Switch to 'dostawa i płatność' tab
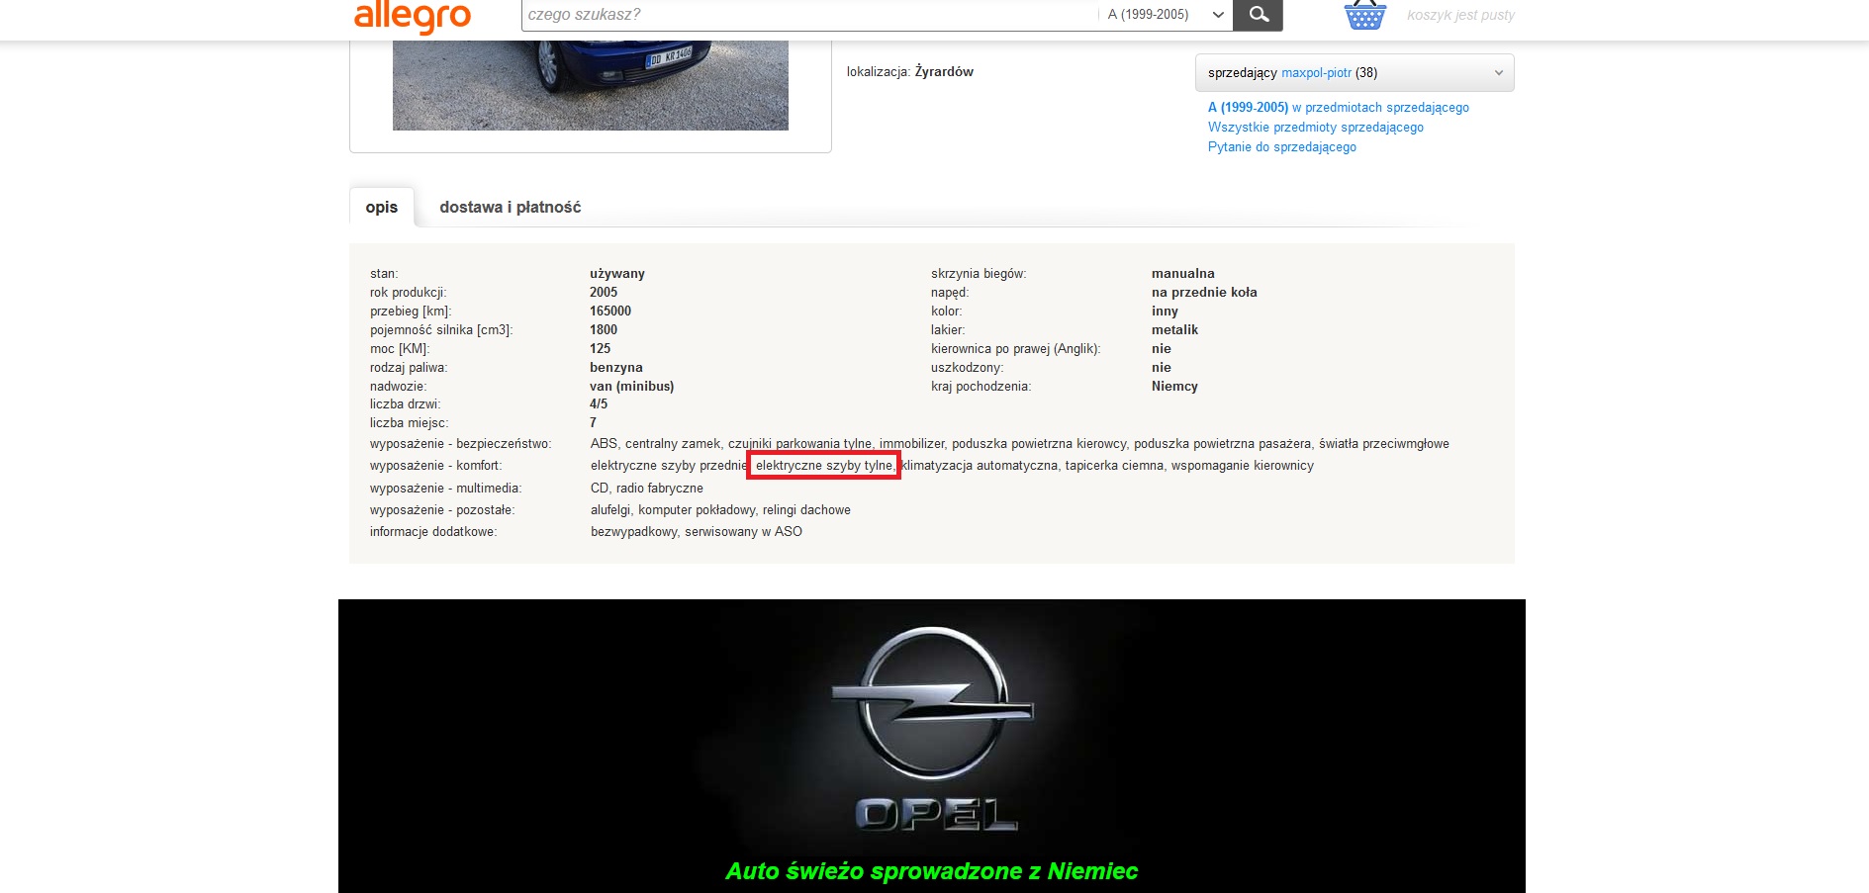Image resolution: width=1869 pixels, height=893 pixels. pyautogui.click(x=510, y=208)
